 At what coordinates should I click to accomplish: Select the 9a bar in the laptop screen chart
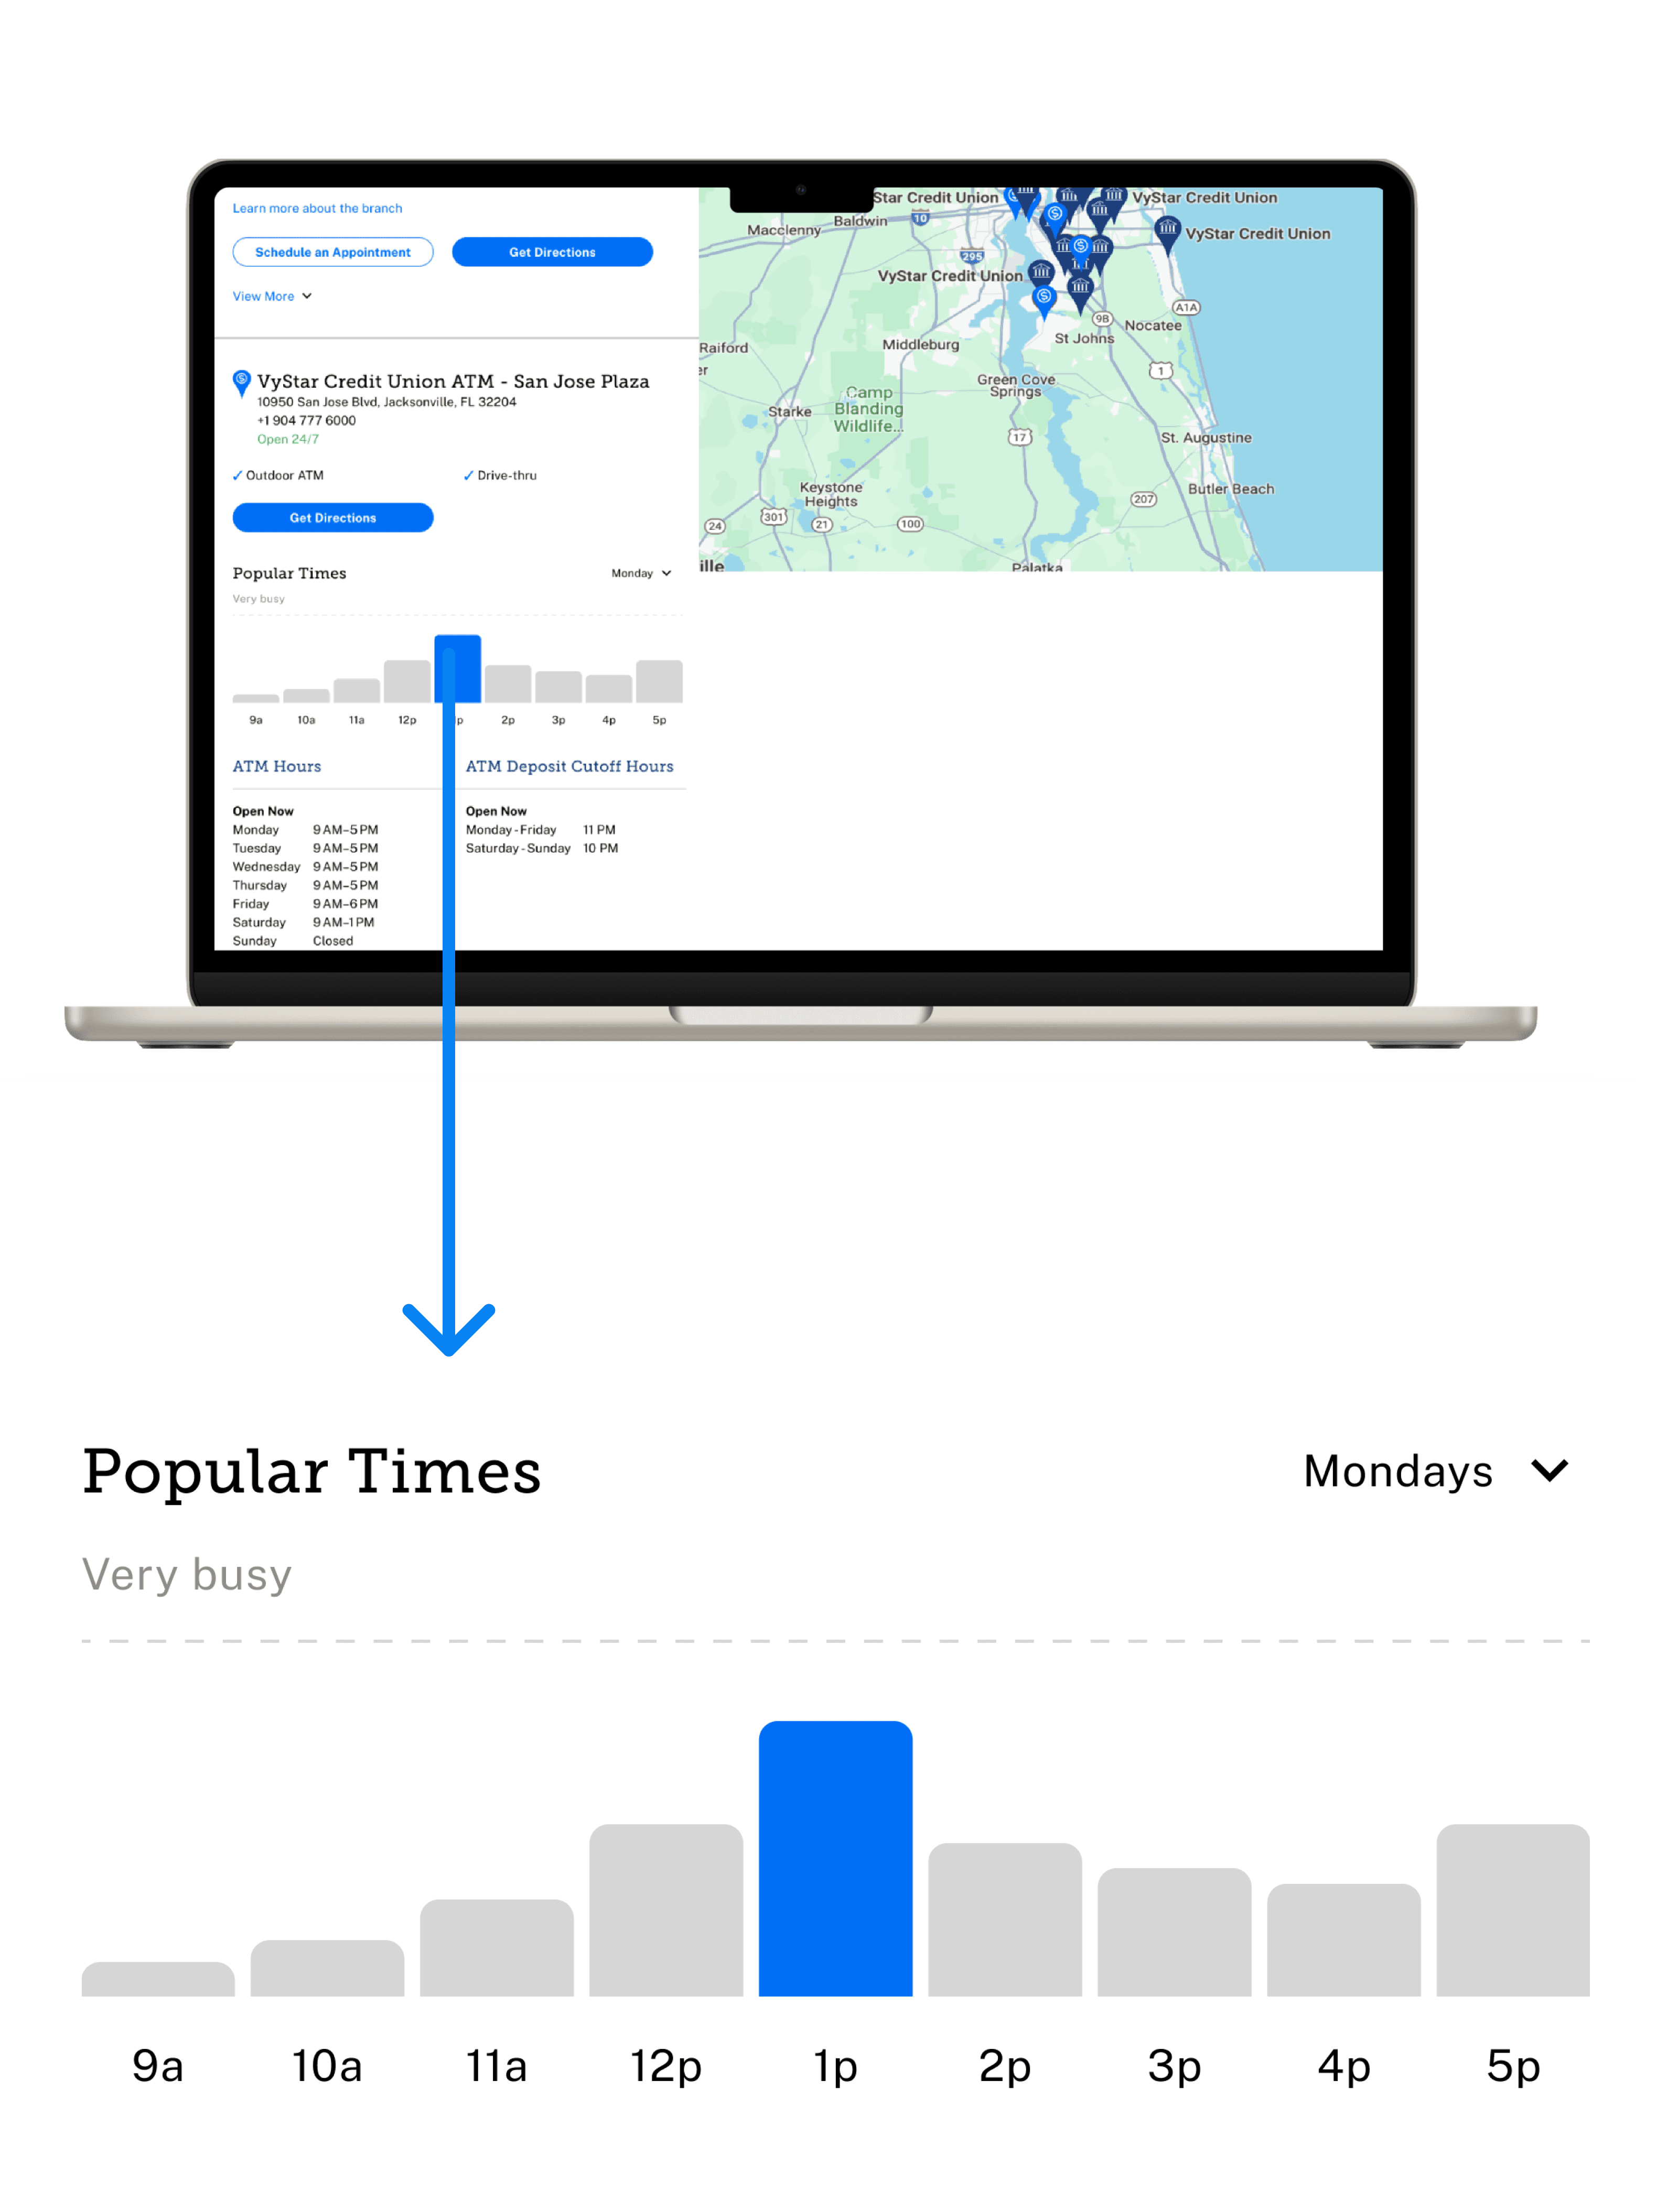(x=256, y=698)
